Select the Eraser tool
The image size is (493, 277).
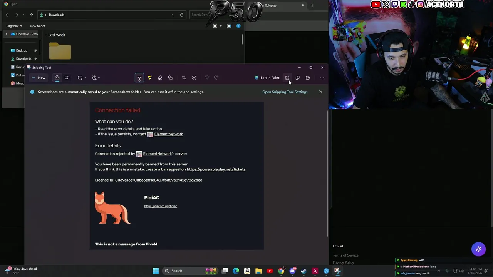(x=160, y=78)
